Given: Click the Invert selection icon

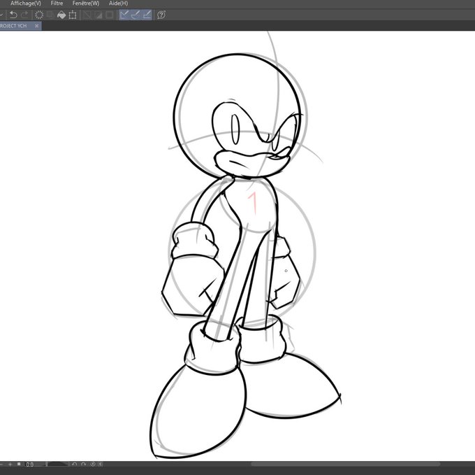Looking at the screenshot, I should (98, 15).
